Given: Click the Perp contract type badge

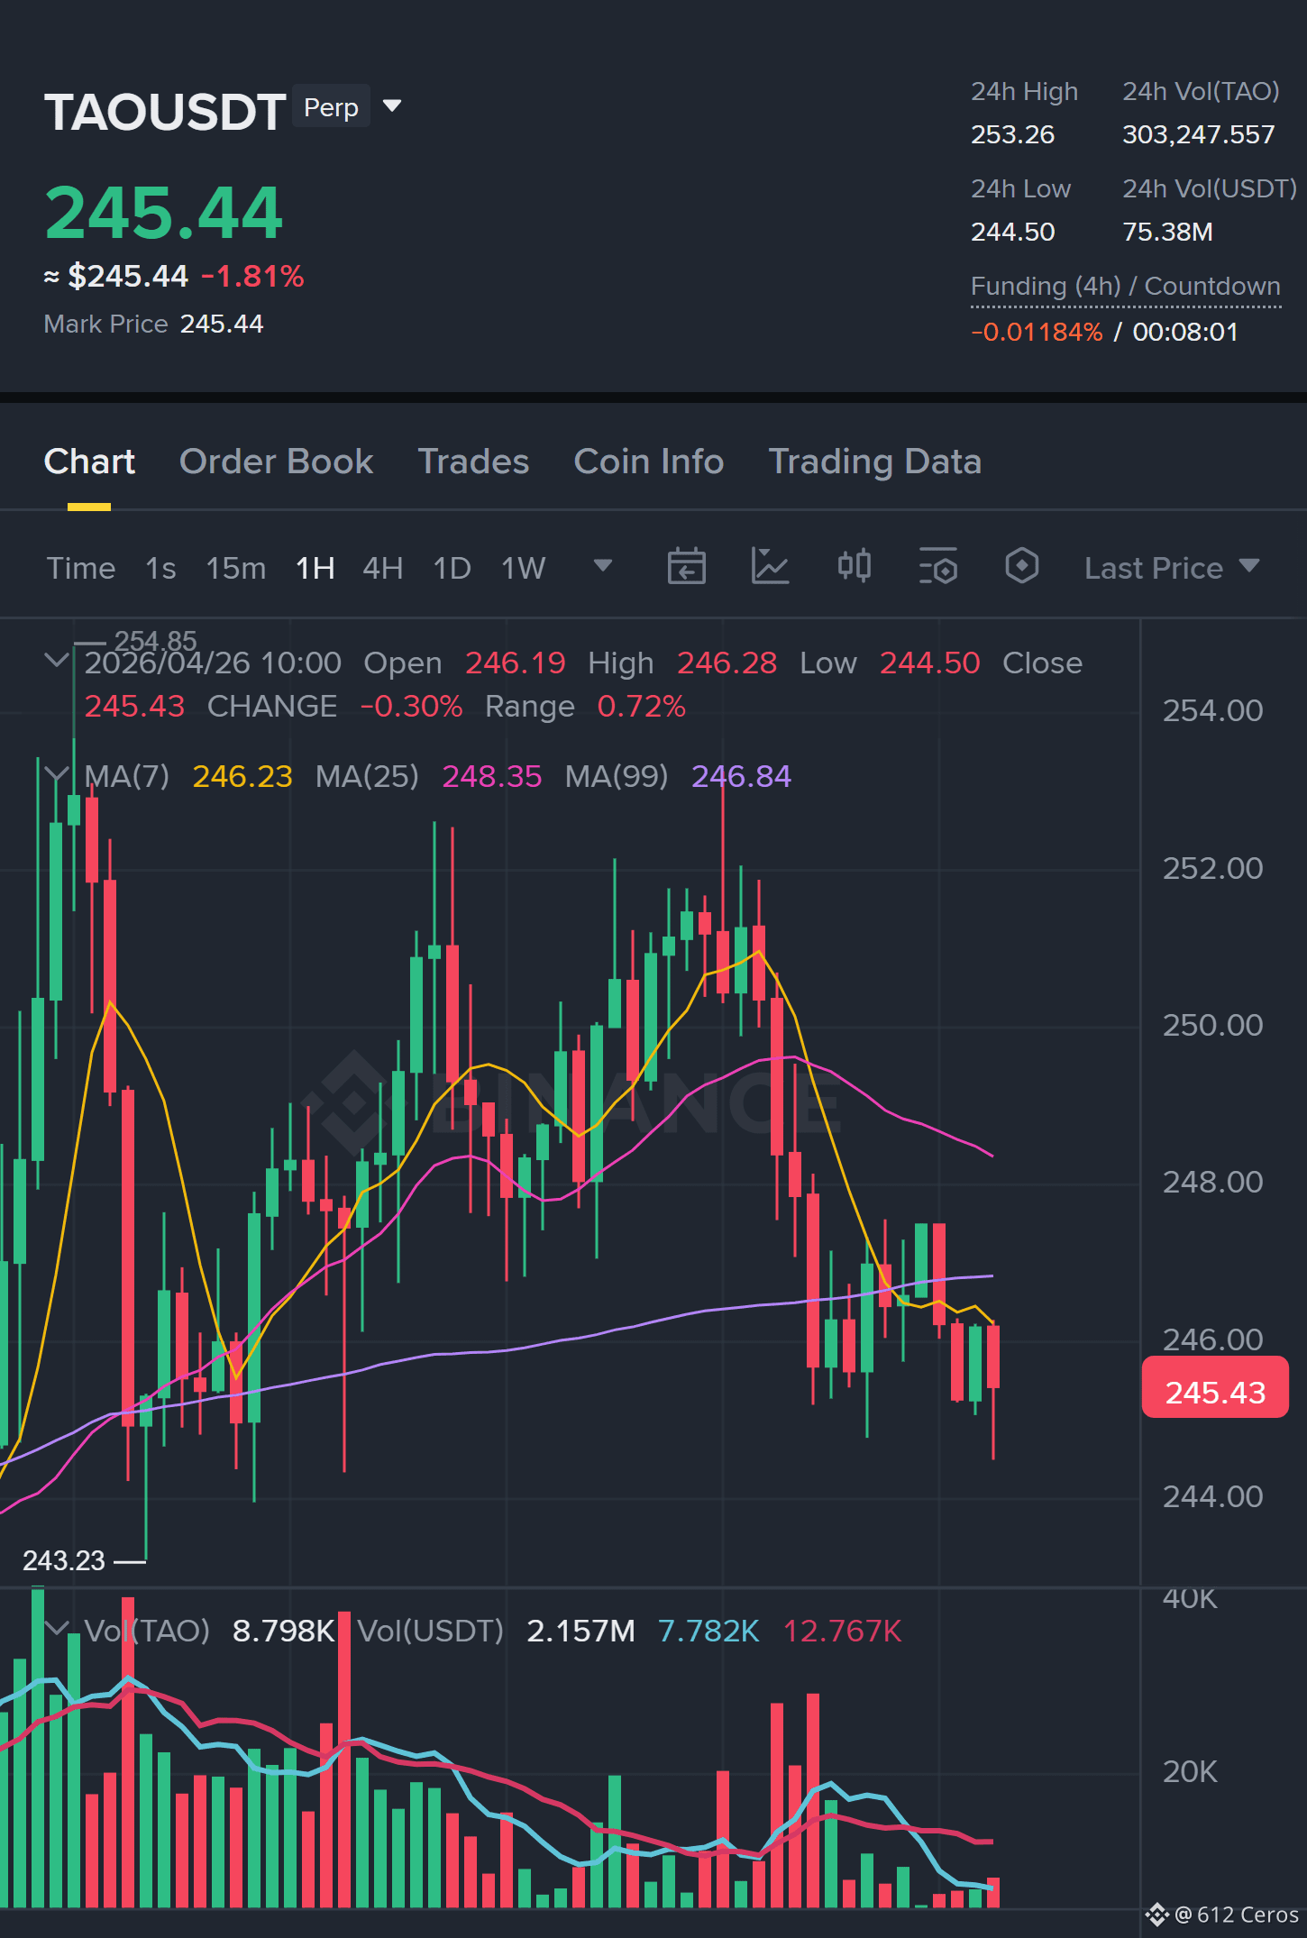Looking at the screenshot, I should pyautogui.click(x=331, y=106).
